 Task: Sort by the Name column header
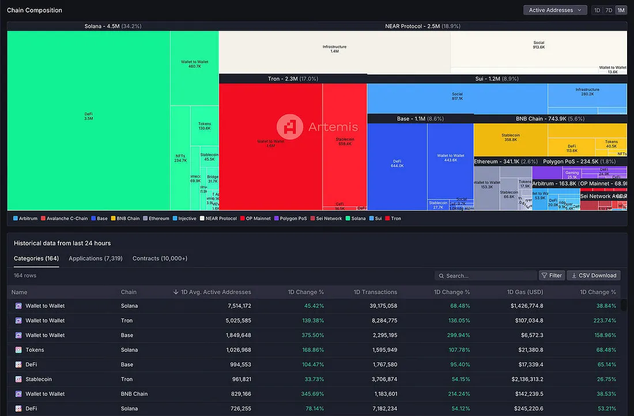[20, 292]
